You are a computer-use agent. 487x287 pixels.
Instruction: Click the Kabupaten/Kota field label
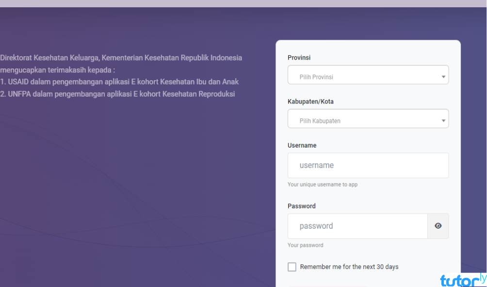pyautogui.click(x=310, y=101)
